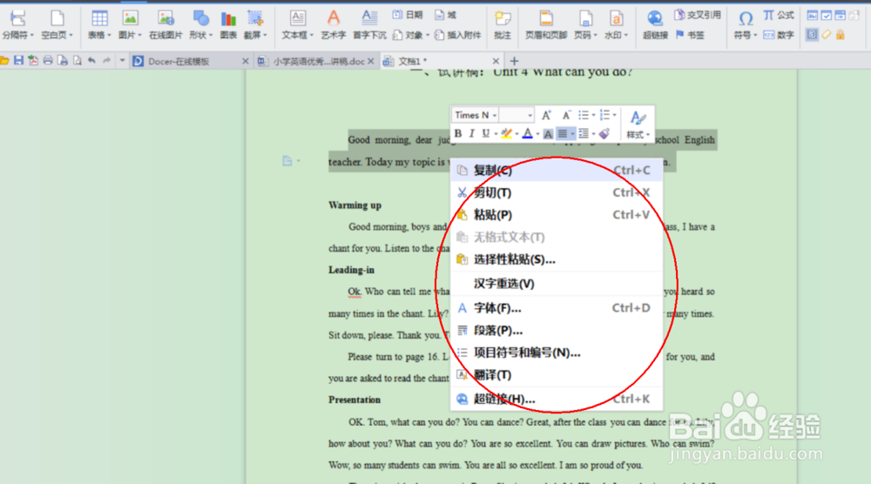Click the 交叉引用 cross-reference button
871x484 pixels.
tap(697, 15)
